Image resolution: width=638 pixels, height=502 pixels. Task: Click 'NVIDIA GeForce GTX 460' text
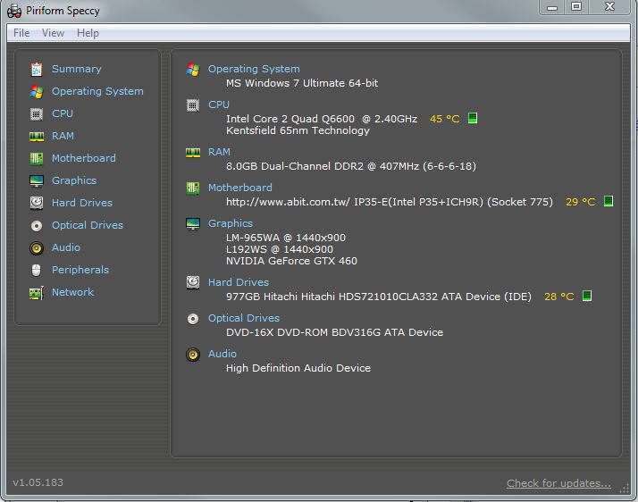point(291,261)
